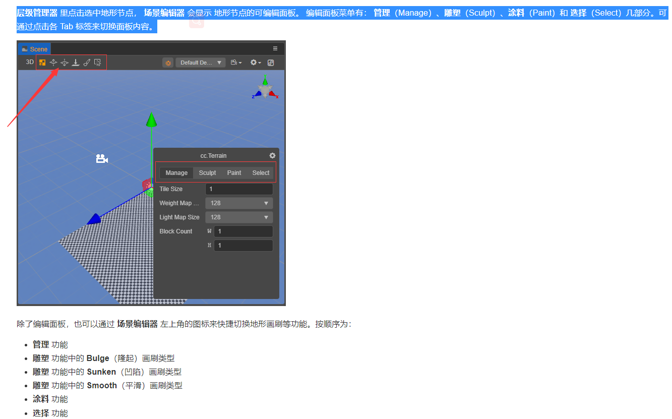The image size is (672, 419).
Task: Click the blue Z-axis move arrow
Action: tap(94, 219)
